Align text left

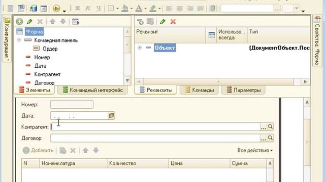pos(169,8)
